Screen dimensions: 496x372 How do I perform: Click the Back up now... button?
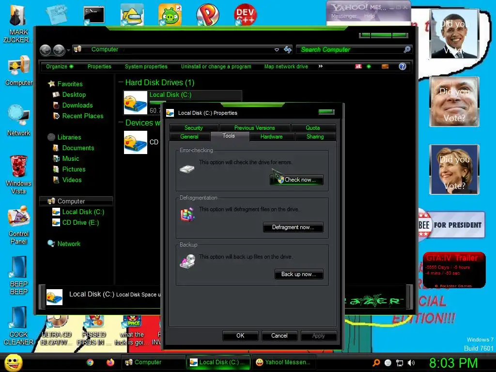click(x=299, y=274)
